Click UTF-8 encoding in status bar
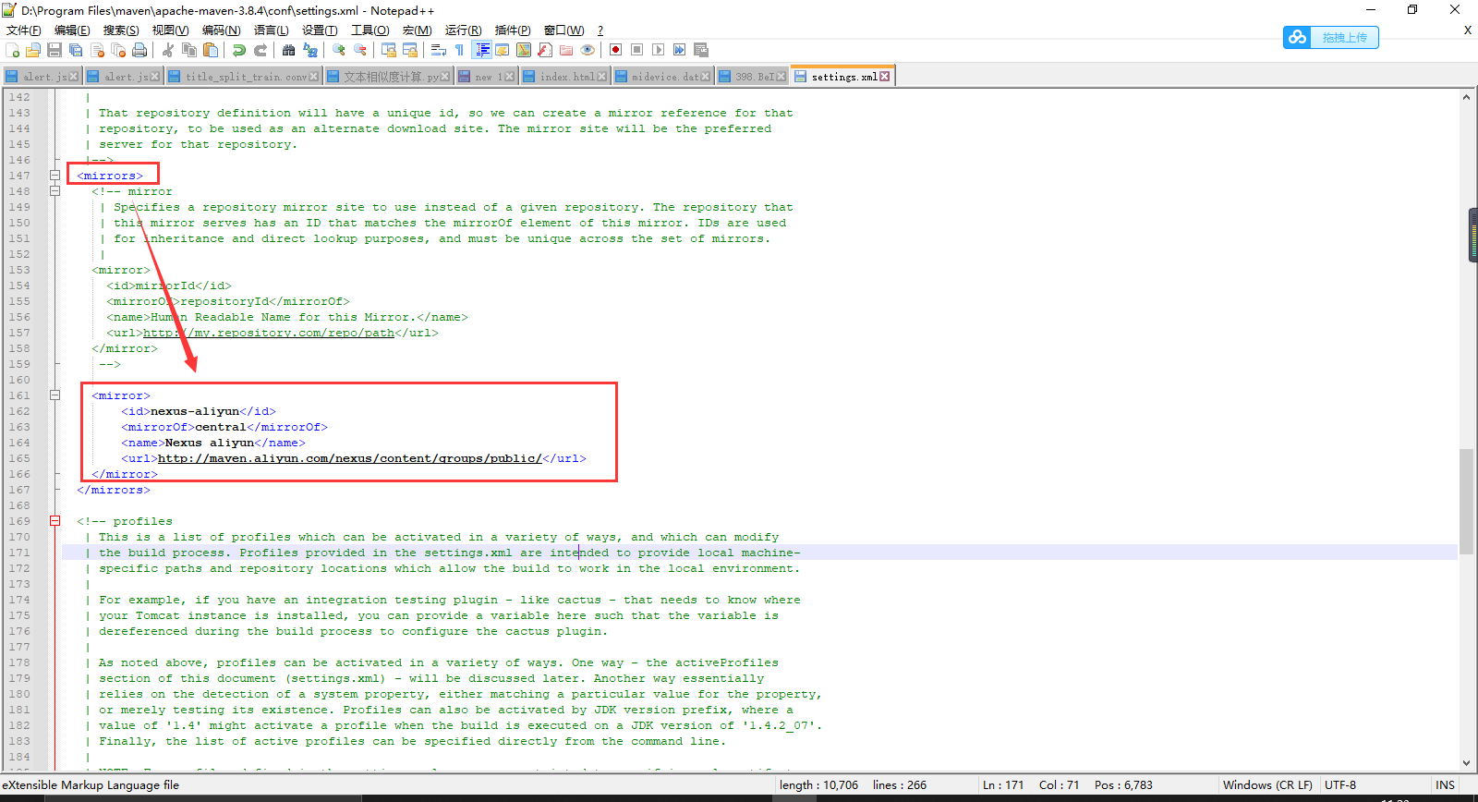This screenshot has width=1478, height=802. pos(1340,785)
